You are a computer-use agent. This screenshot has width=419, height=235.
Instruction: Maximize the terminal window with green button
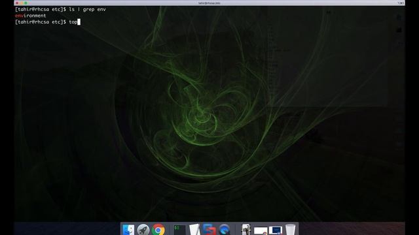coord(26,3)
